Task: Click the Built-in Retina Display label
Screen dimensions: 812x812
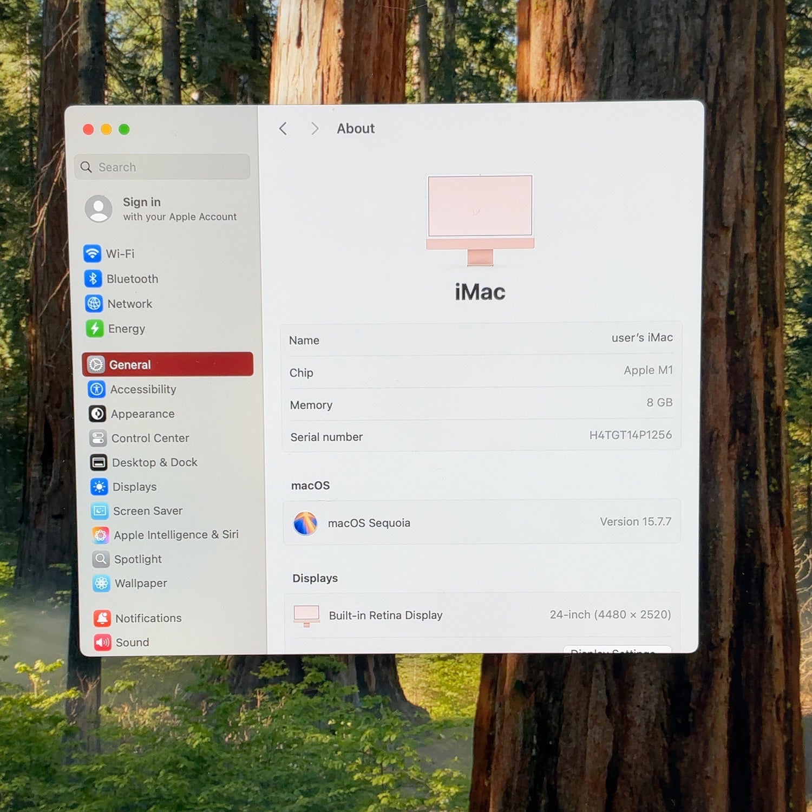Action: point(386,615)
